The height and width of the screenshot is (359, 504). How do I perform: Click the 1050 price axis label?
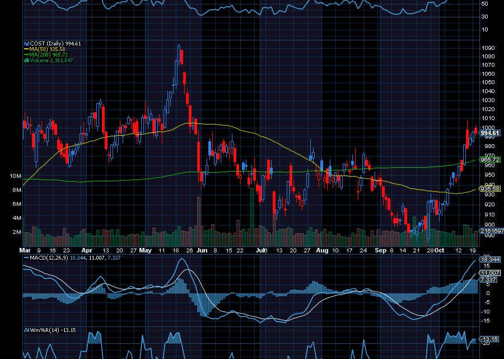coord(488,83)
